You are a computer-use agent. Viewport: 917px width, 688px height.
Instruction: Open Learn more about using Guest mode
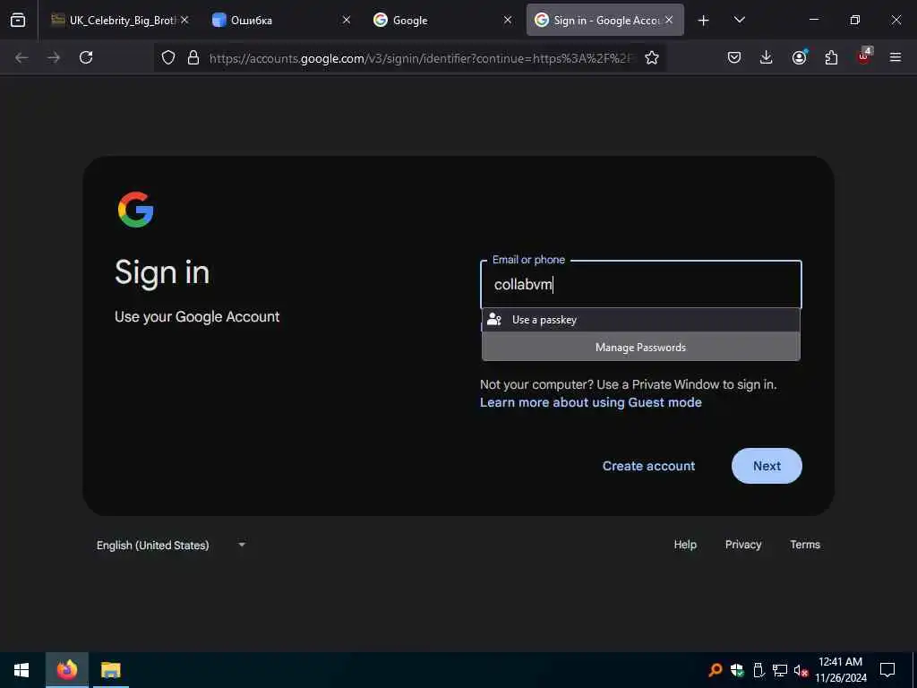[591, 402]
